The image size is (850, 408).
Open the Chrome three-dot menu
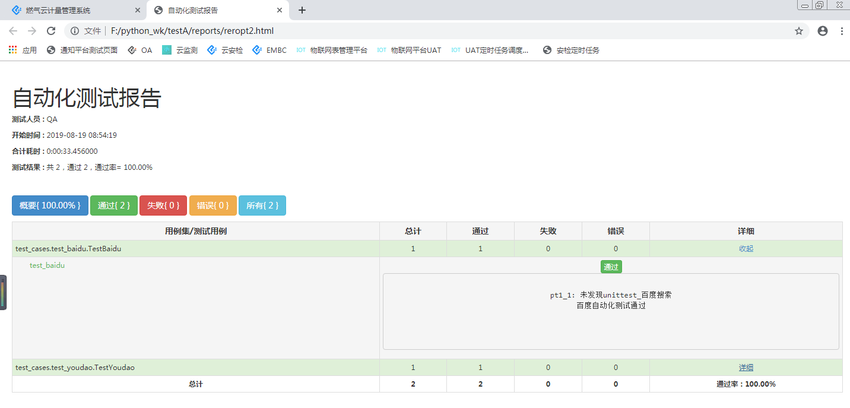(842, 30)
